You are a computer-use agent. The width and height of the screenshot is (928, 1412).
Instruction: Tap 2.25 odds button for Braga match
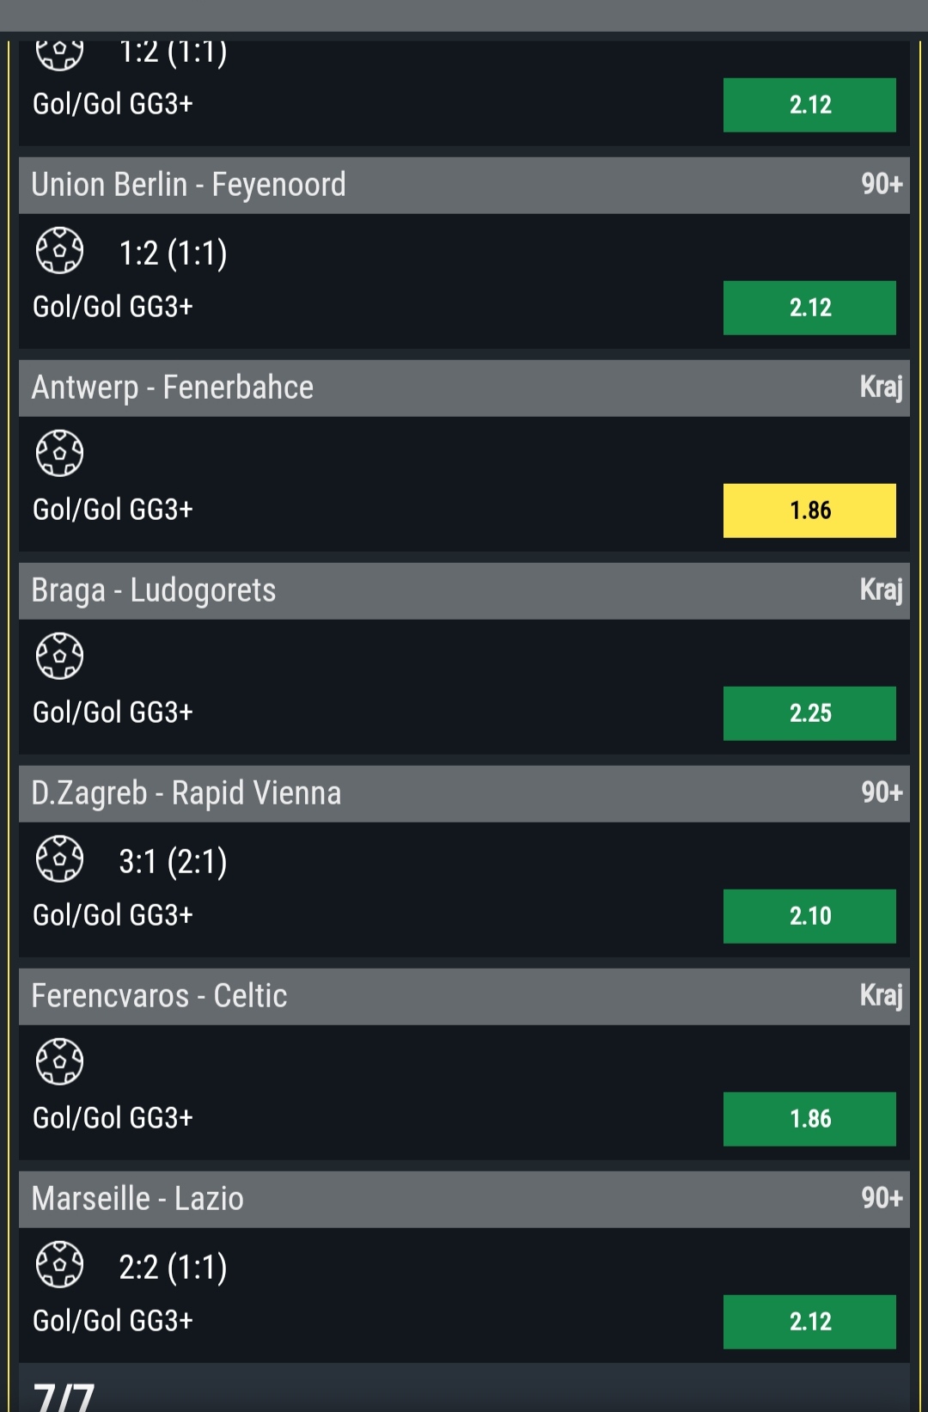[x=809, y=713]
